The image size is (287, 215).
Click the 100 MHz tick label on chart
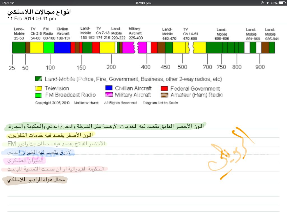tap(50, 67)
